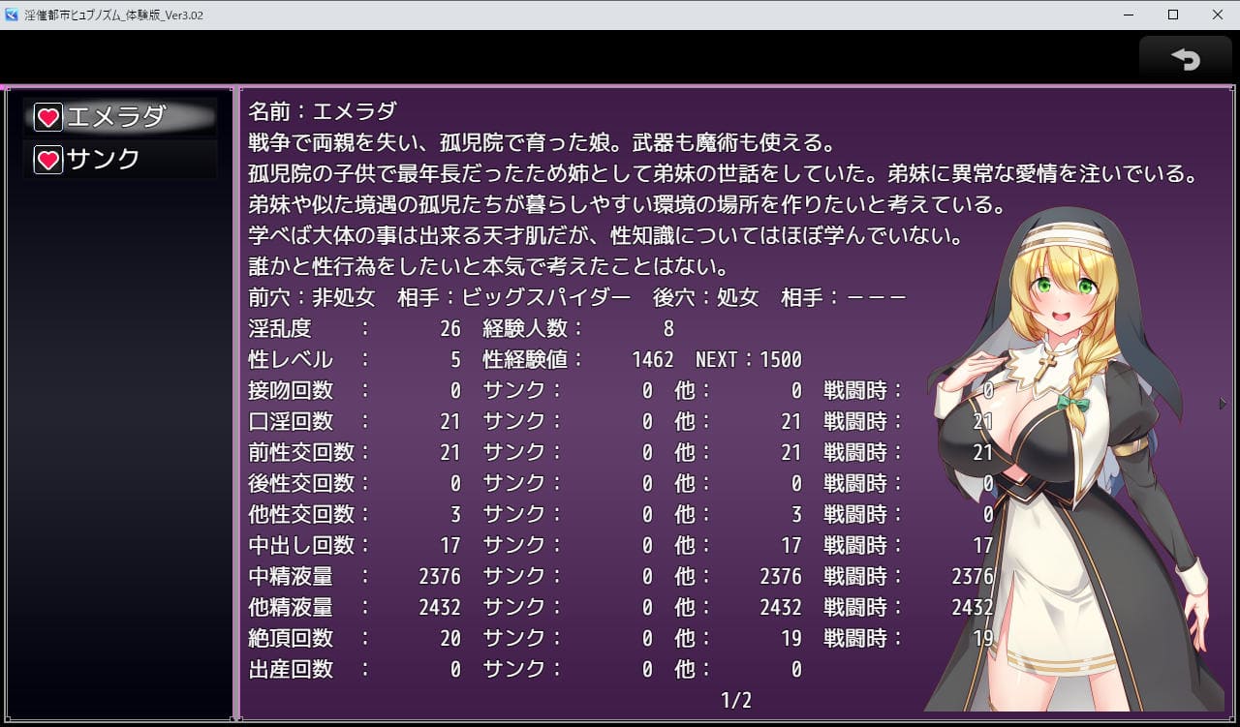Click the small next-page arrow at right edge
This screenshot has height=727, width=1240.
click(1223, 404)
